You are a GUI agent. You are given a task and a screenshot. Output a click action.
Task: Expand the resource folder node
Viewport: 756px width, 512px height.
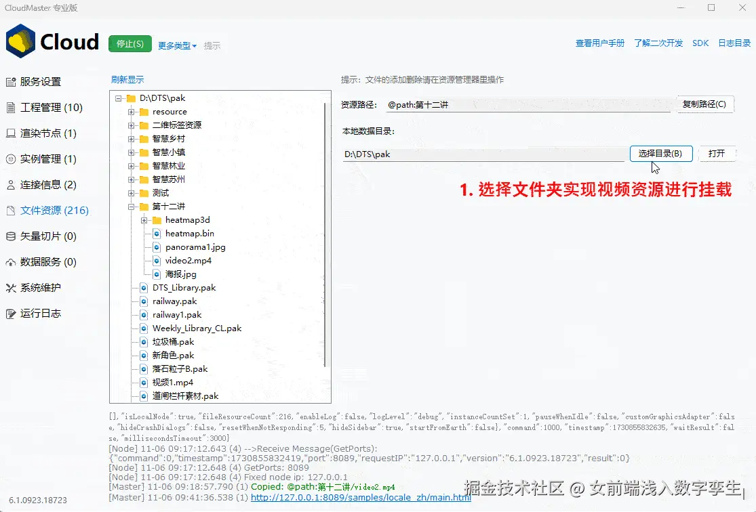click(x=130, y=111)
